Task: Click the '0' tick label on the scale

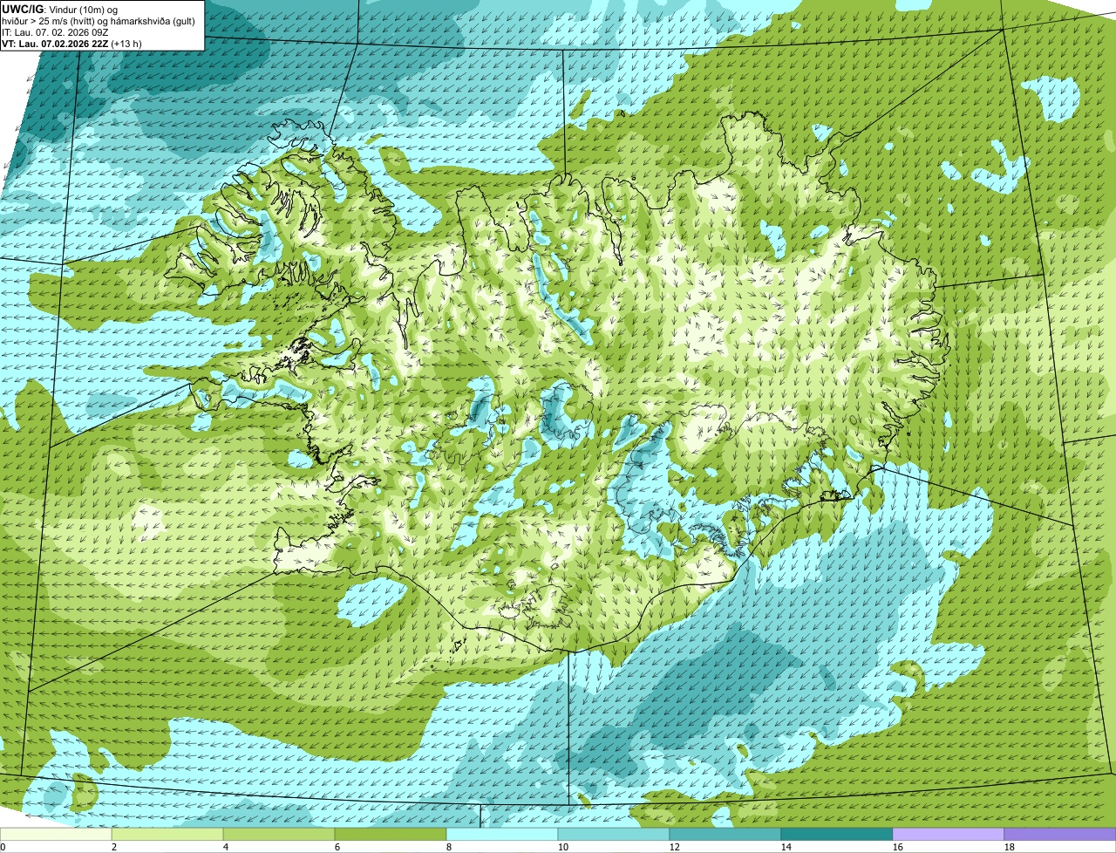Action: tap(3, 847)
